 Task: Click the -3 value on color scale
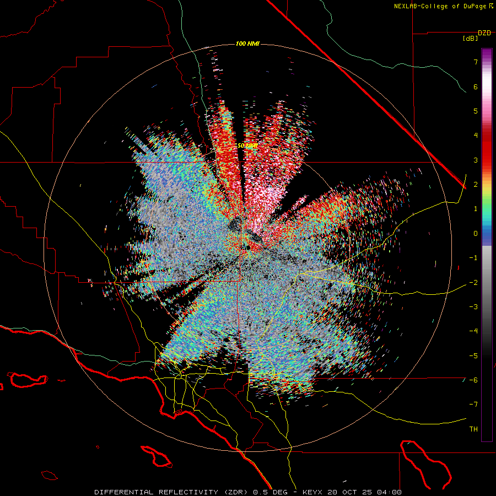click(x=473, y=307)
